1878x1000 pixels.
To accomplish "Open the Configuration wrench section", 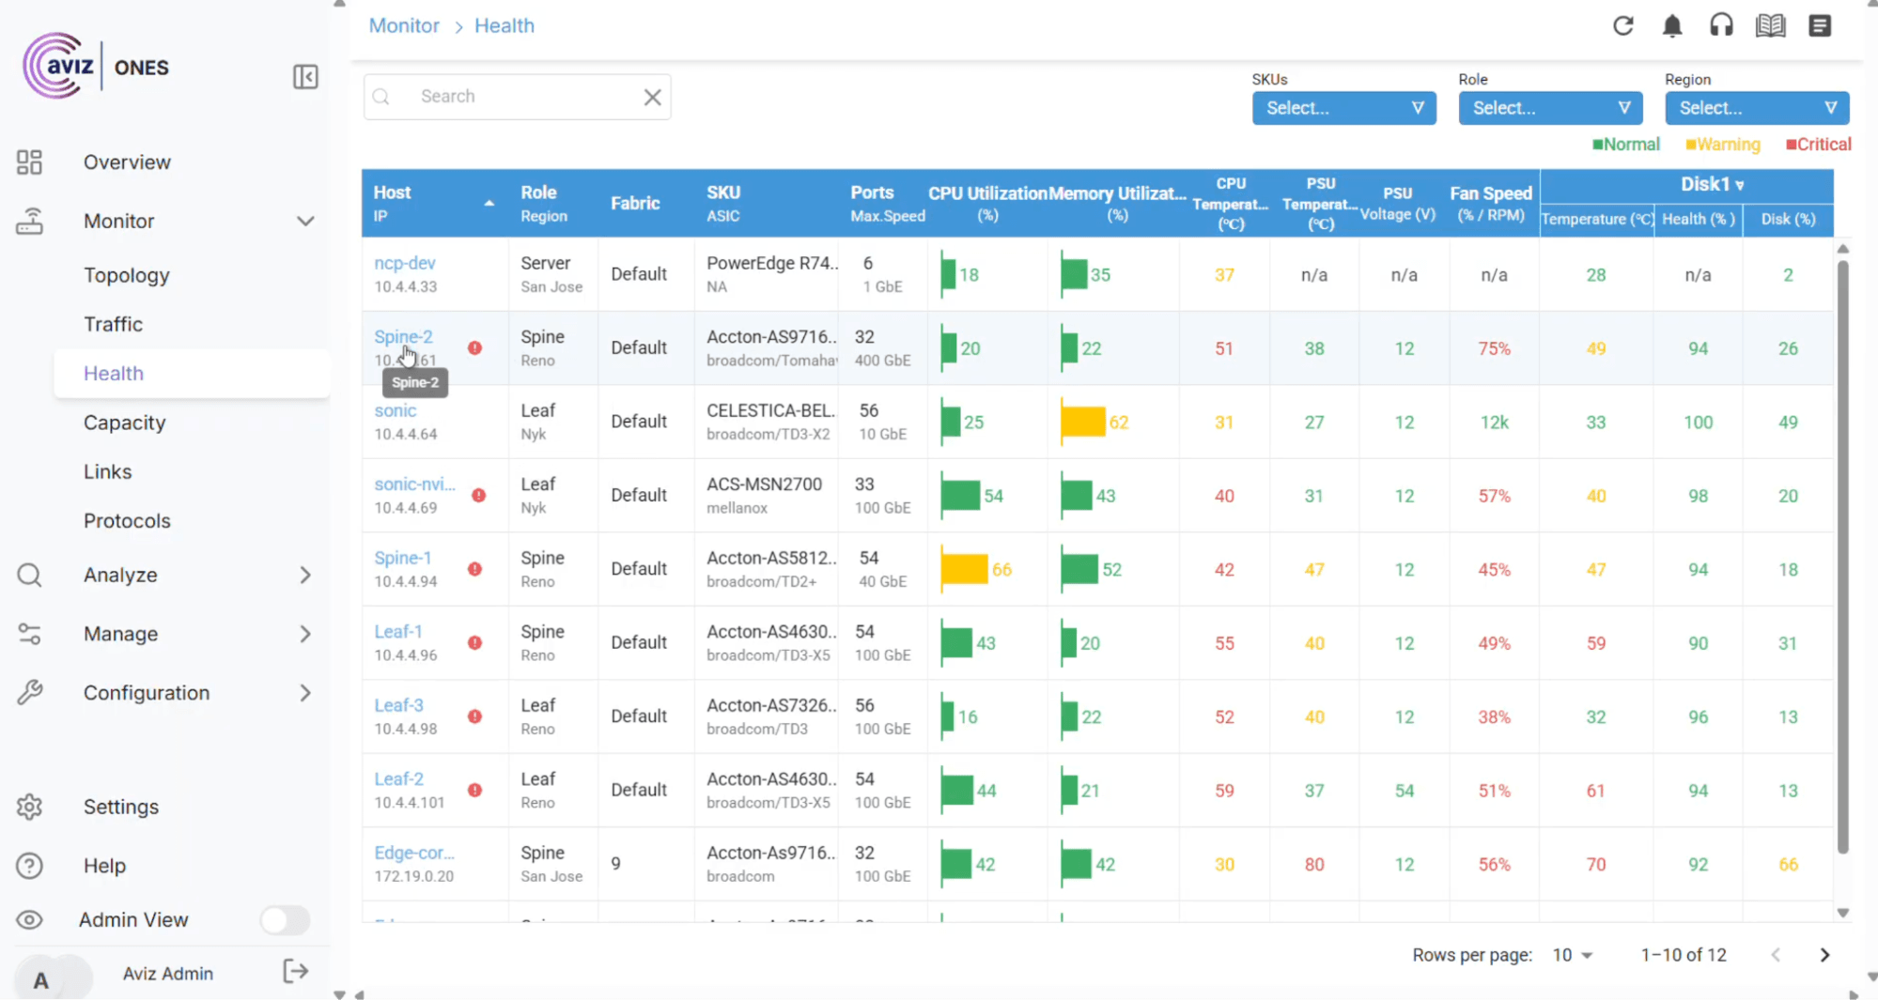I will pos(146,692).
